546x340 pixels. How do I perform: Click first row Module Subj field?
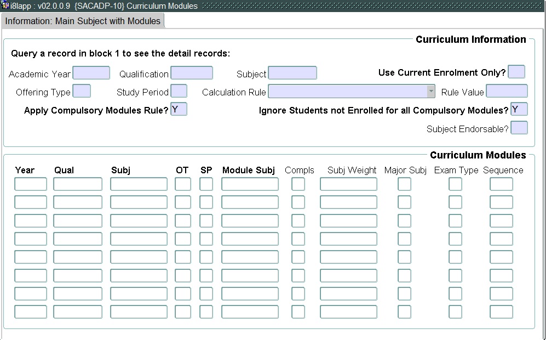(x=250, y=184)
